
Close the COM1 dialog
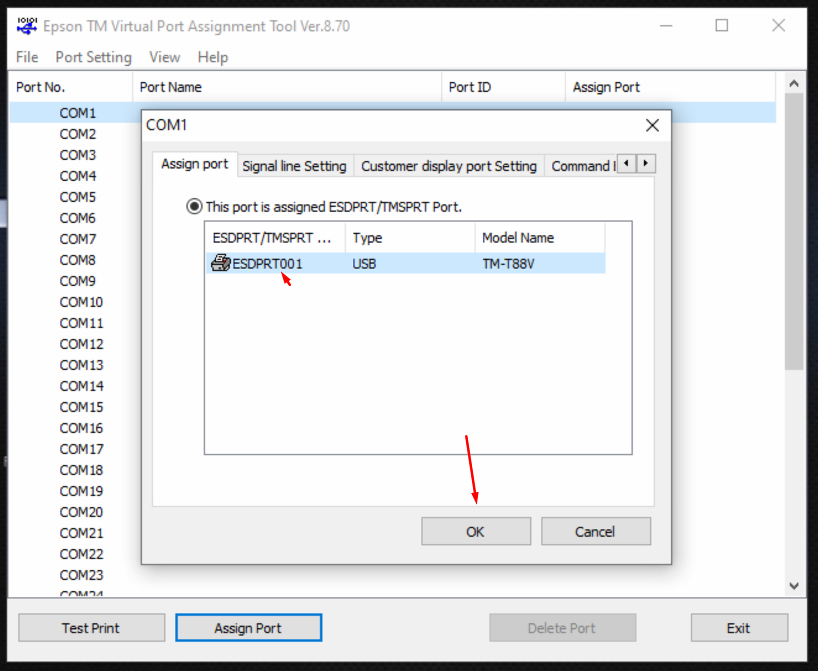652,125
